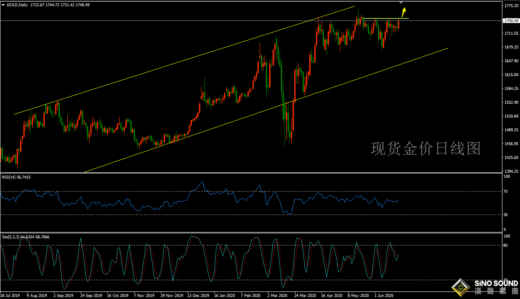This screenshot has height=299, width=520.
Task: Select the GOLD,Daily symbol title
Action: [18, 5]
